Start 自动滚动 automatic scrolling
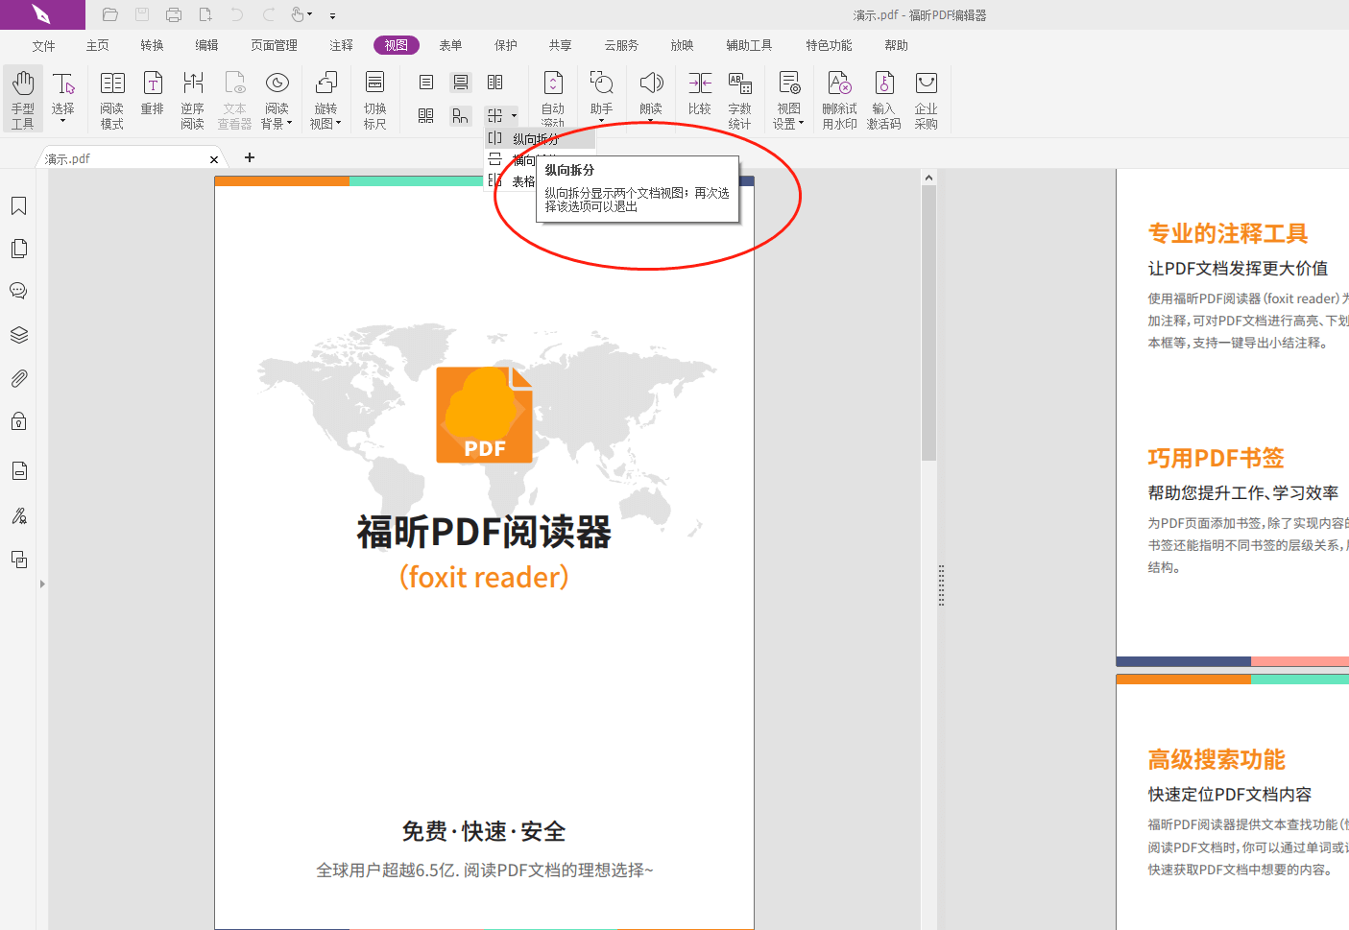This screenshot has width=1349, height=930. (552, 96)
